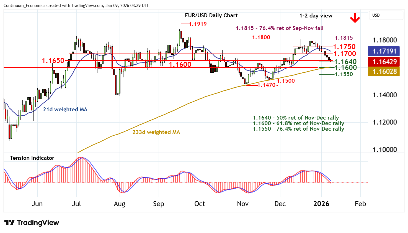Select the blue 1.17191 price axis tag
This screenshot has width=408, height=233.
point(384,51)
